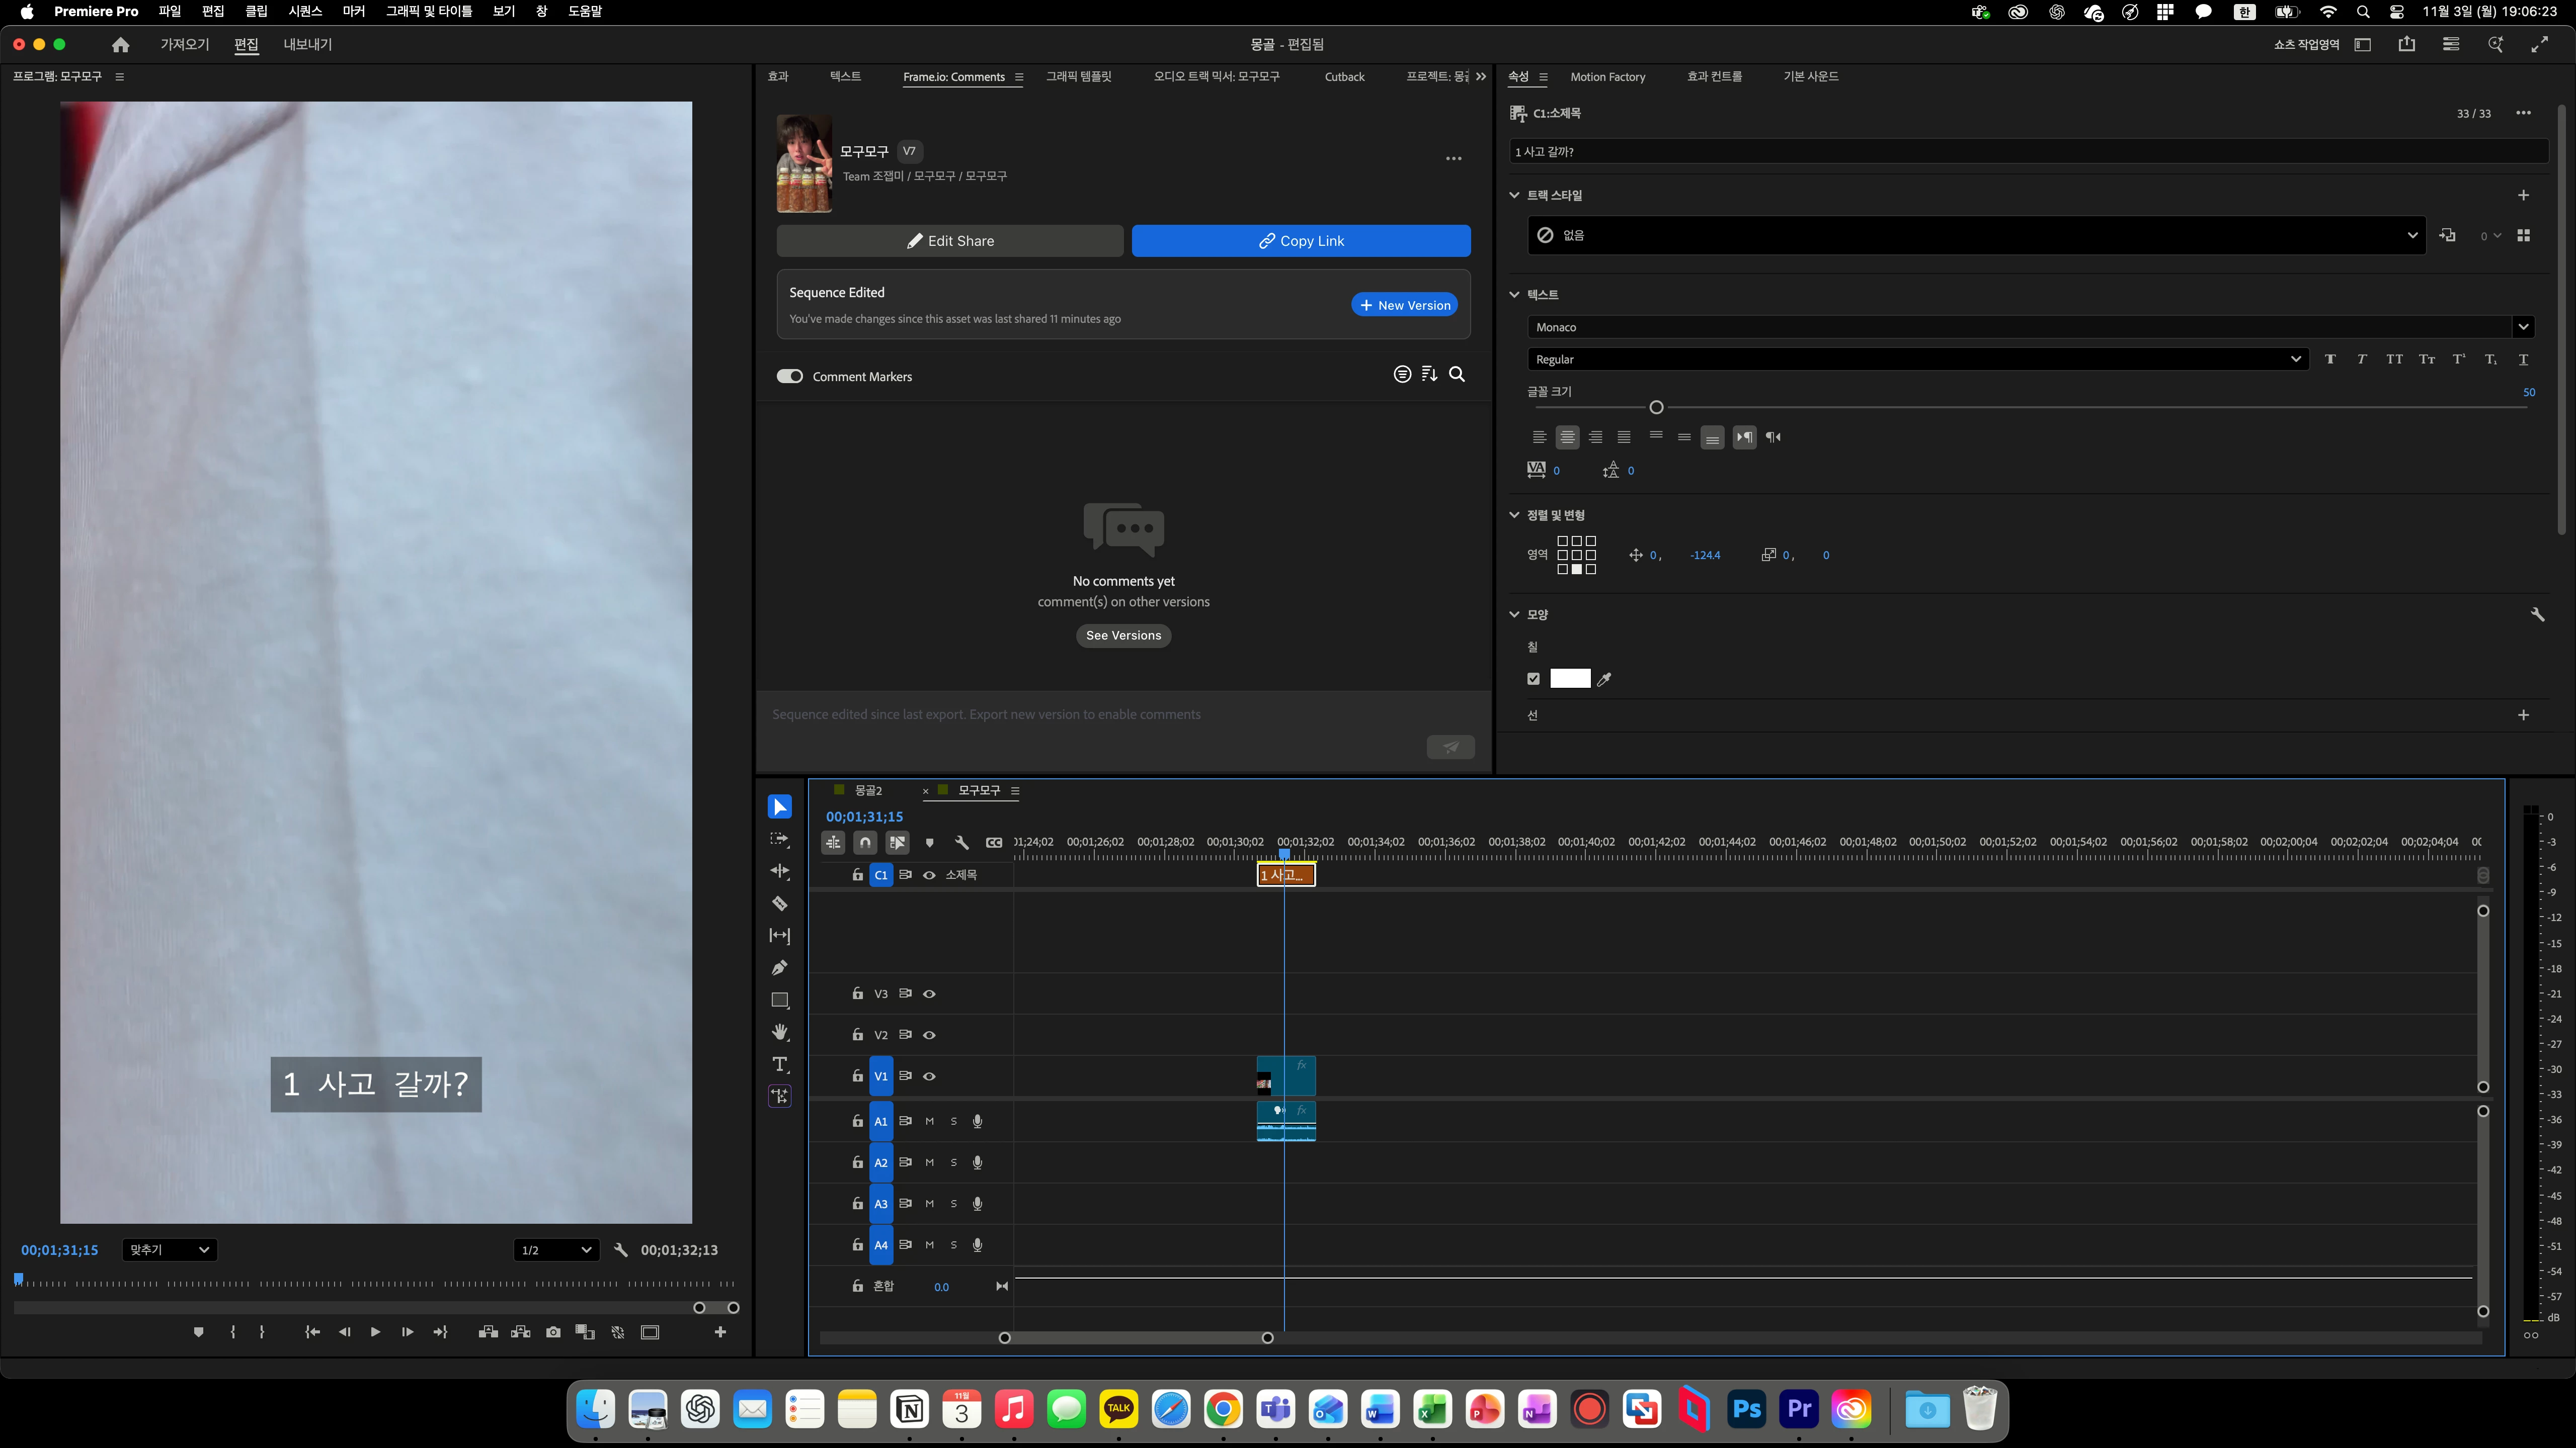Click the Export Frame camera icon
2576x1448 pixels.
553,1332
